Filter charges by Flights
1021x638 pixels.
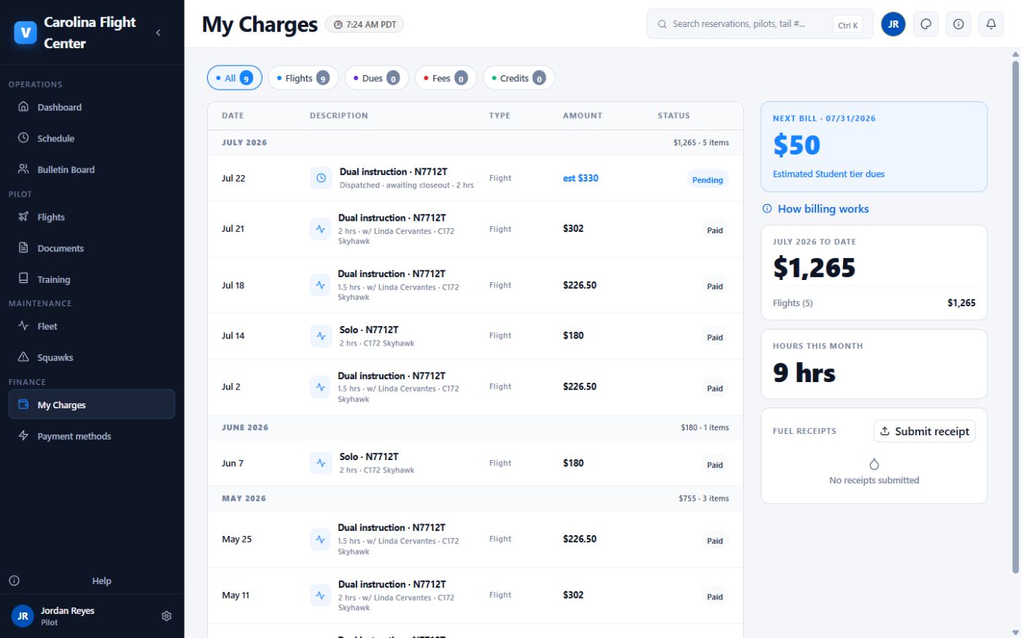[303, 78]
